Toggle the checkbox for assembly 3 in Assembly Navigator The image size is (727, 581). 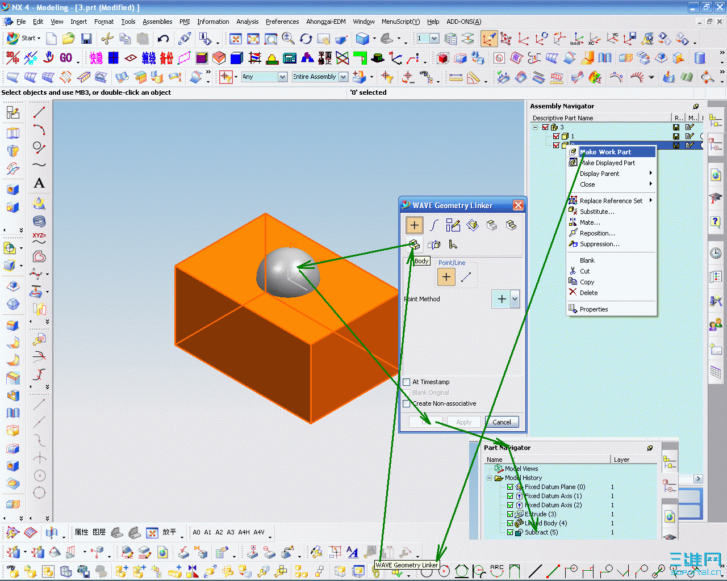pyautogui.click(x=545, y=127)
